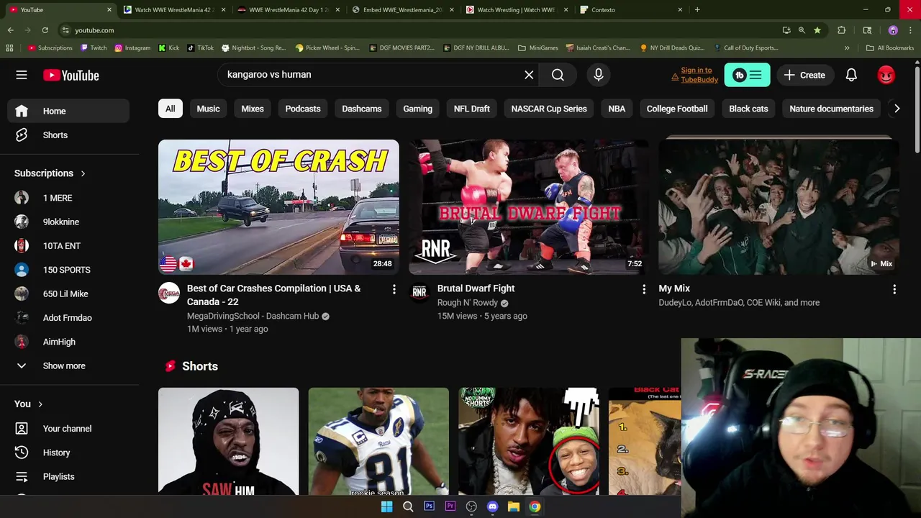Open the account avatar menu
Viewport: 921px width, 518px height.
tap(886, 75)
